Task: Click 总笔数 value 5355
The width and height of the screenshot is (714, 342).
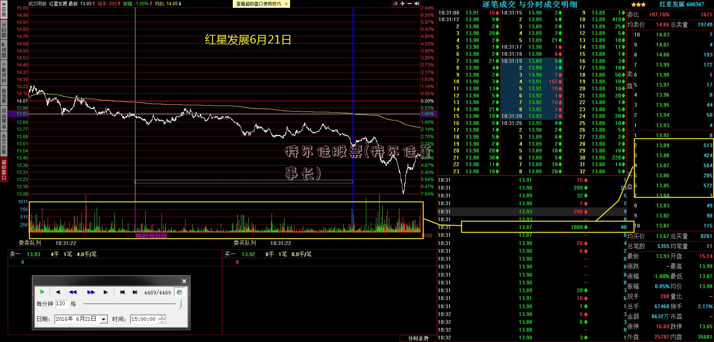Action: pyautogui.click(x=663, y=246)
